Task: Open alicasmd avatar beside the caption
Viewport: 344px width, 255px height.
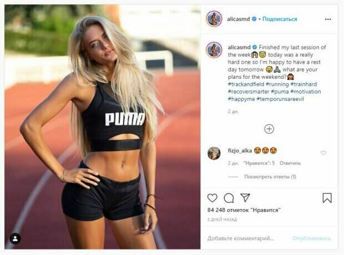Action: click(214, 50)
